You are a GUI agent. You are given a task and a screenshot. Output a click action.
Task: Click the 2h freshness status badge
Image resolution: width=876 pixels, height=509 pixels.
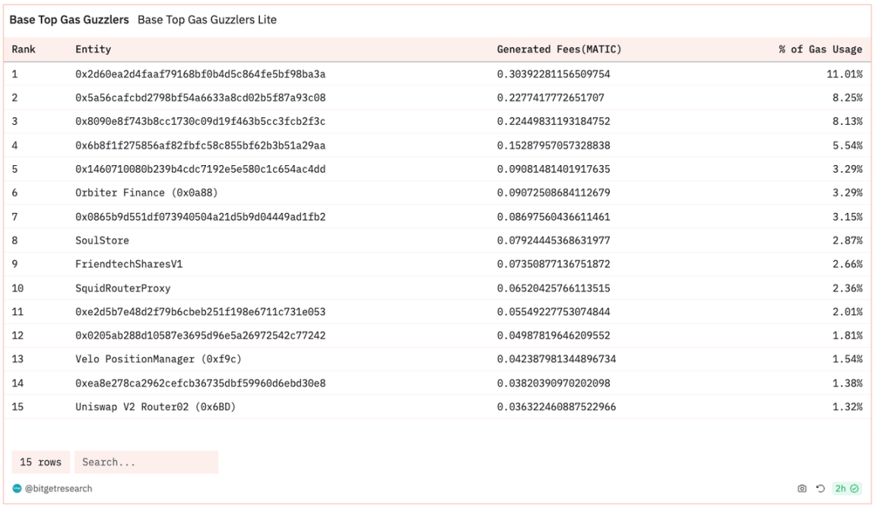coord(846,488)
